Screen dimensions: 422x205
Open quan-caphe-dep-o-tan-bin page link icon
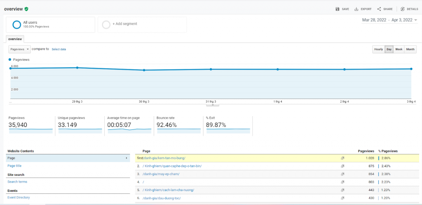(342, 166)
